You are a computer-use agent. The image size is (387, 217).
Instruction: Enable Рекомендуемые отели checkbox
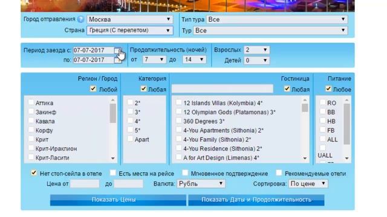[x=279, y=173]
